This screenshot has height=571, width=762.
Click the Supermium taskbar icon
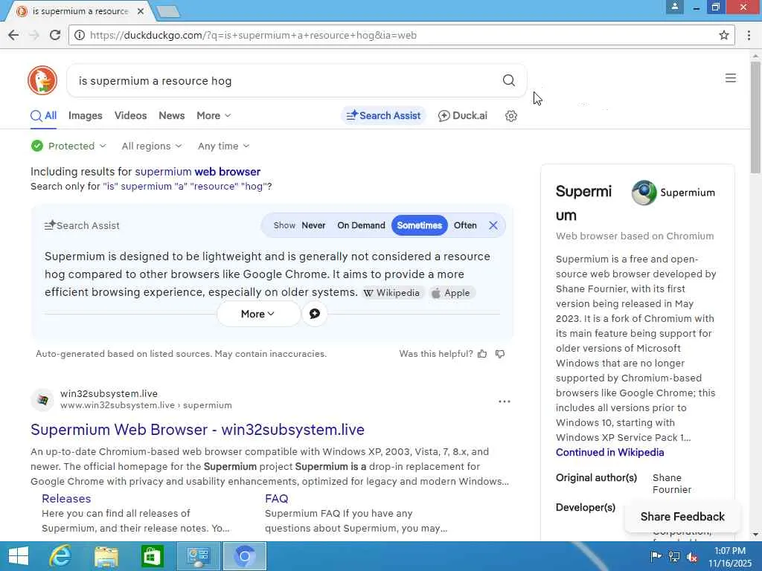[244, 556]
